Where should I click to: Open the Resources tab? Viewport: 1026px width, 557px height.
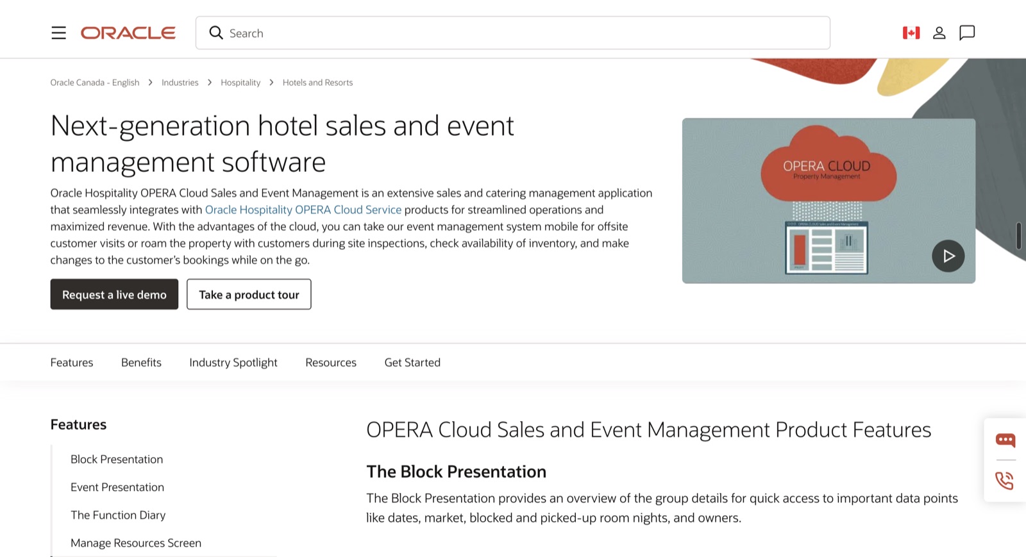point(331,362)
